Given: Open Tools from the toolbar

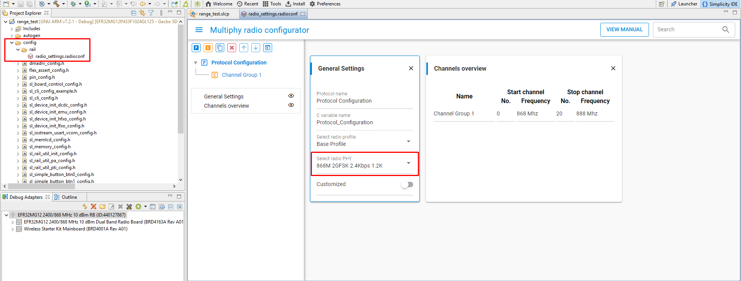Looking at the screenshot, I should click(x=272, y=4).
